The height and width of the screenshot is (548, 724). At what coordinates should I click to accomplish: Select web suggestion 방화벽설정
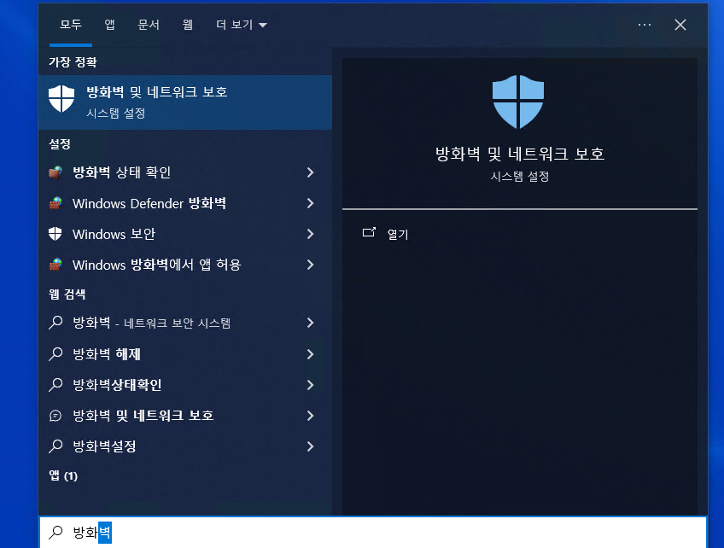(x=185, y=446)
